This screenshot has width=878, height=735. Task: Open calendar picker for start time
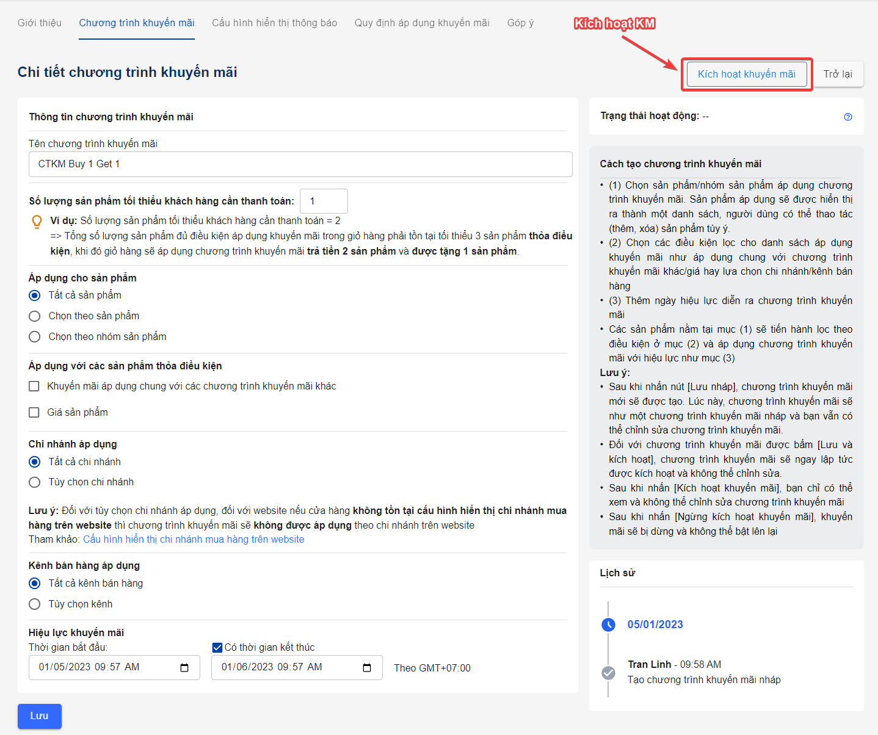pyautogui.click(x=184, y=668)
